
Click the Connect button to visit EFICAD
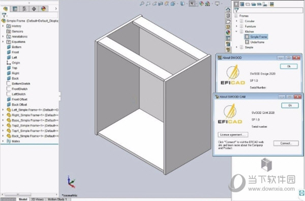286,143
